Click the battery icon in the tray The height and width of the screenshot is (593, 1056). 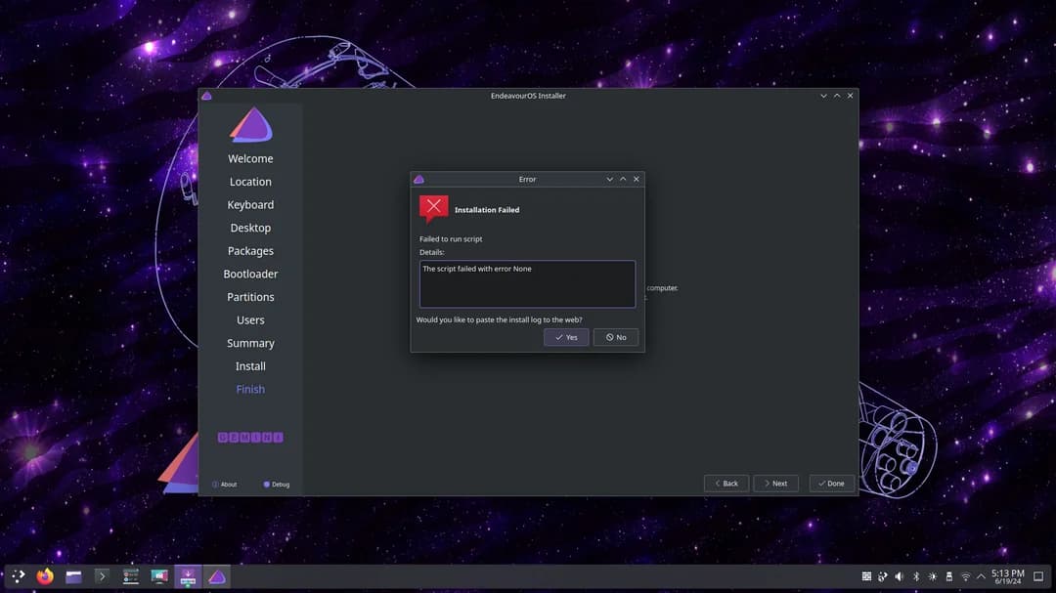[948, 575]
